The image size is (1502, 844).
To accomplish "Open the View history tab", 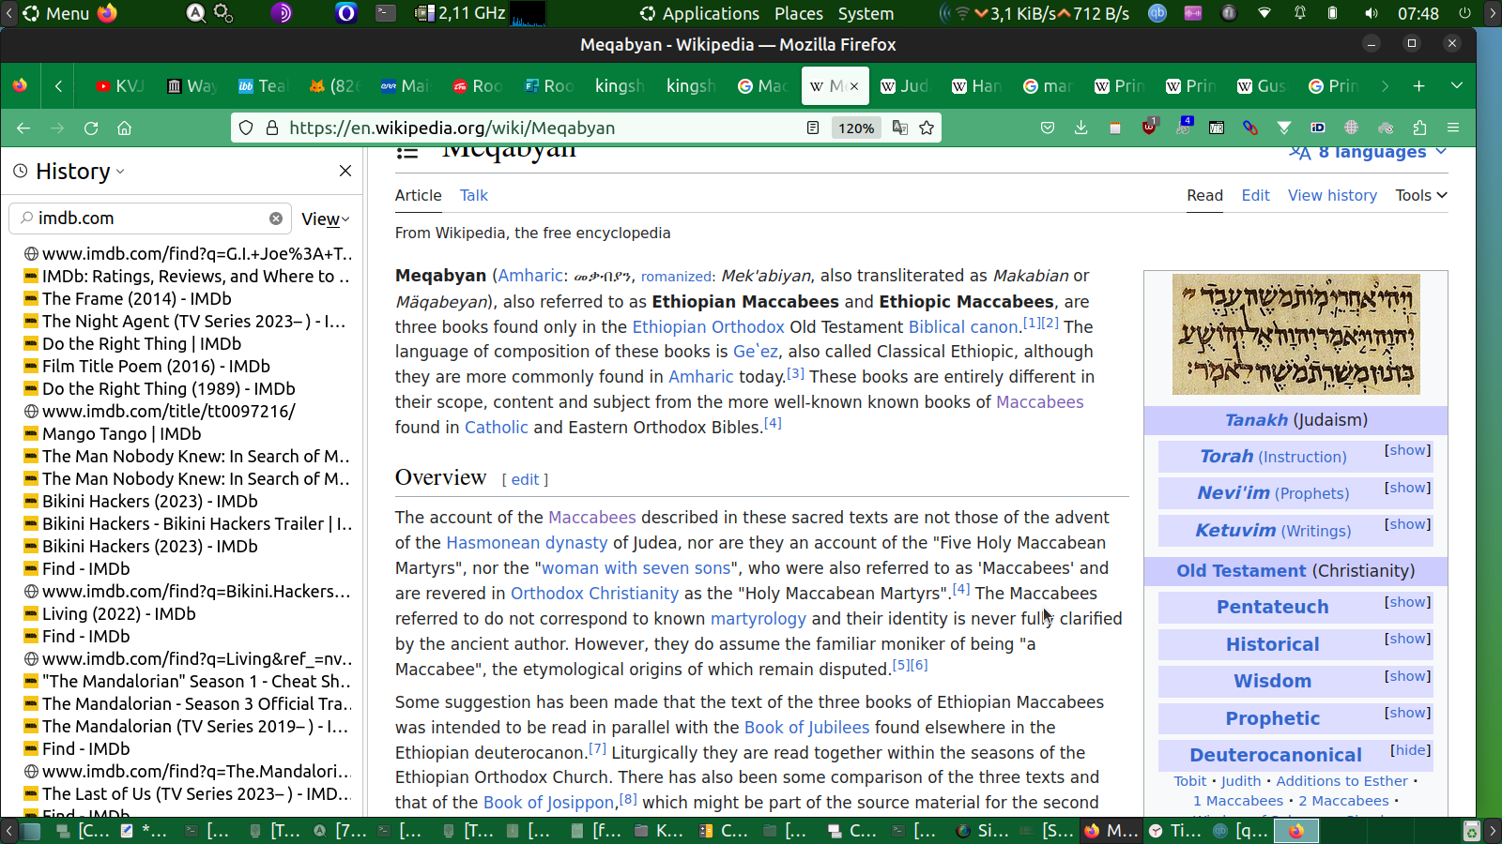I will pyautogui.click(x=1331, y=195).
